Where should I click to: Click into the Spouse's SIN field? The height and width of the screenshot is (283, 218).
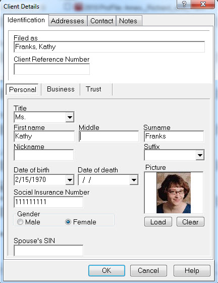48,250
